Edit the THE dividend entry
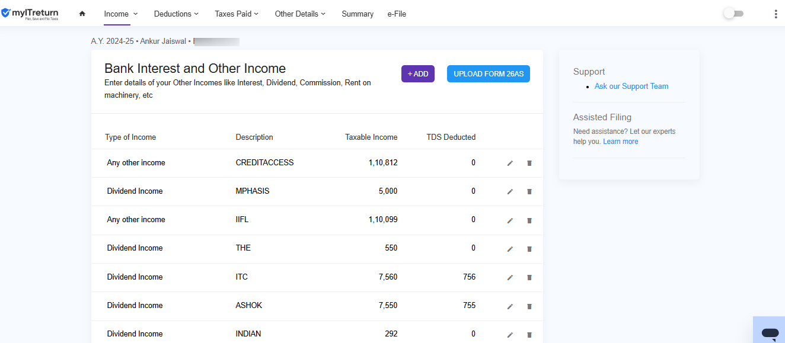 [x=510, y=249]
